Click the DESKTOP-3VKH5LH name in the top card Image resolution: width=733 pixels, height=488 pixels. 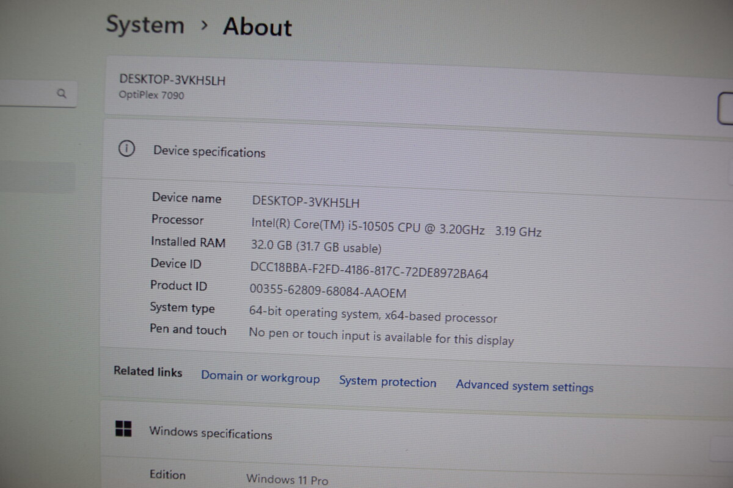172,80
